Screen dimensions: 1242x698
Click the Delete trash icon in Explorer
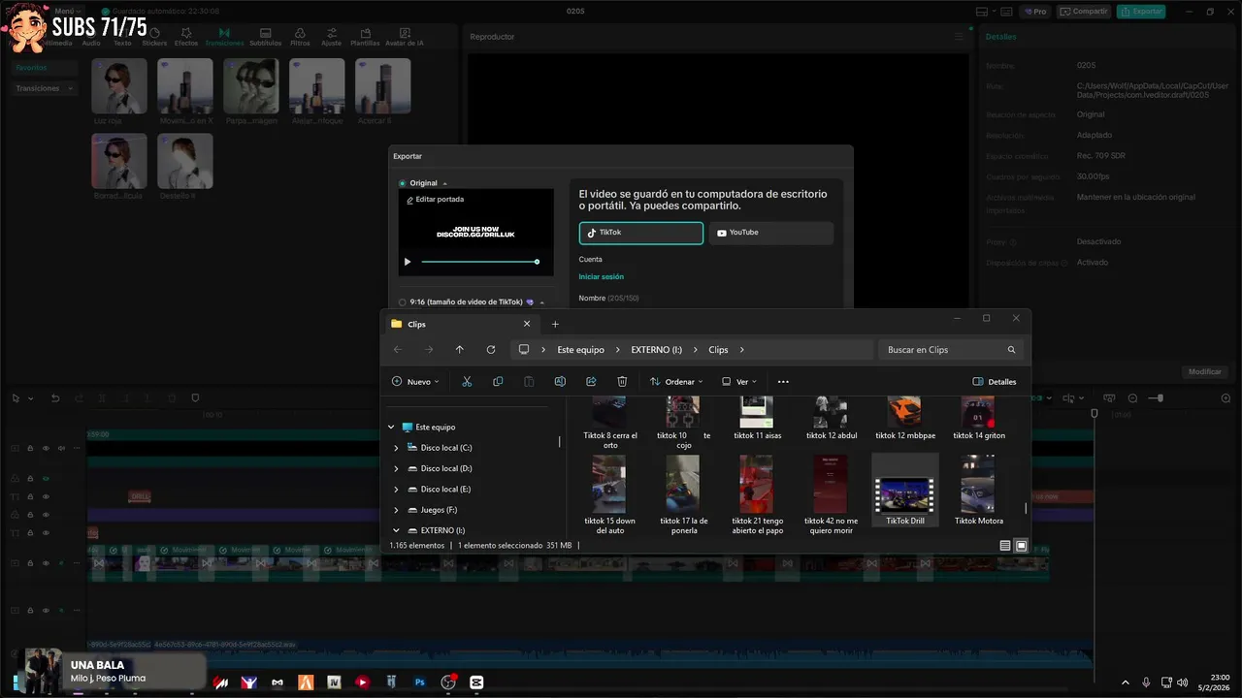(x=622, y=382)
